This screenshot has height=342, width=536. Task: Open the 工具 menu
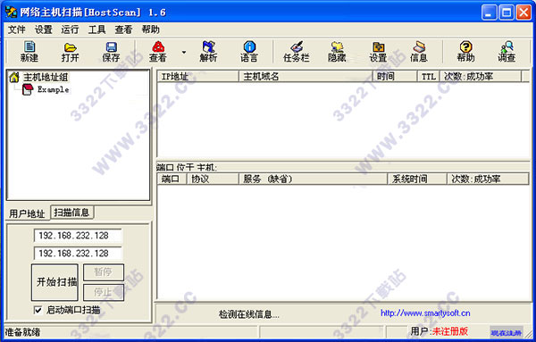click(97, 29)
